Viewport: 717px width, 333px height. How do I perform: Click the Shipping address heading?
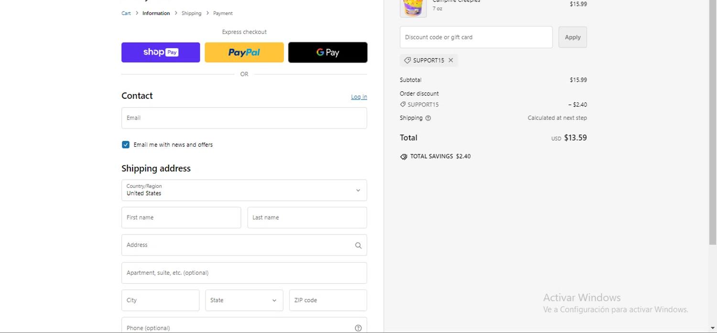pyautogui.click(x=156, y=168)
